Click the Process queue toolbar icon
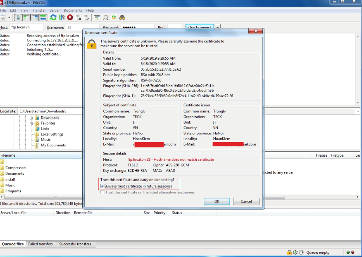Viewport: 362px width, 257px height. [62, 18]
